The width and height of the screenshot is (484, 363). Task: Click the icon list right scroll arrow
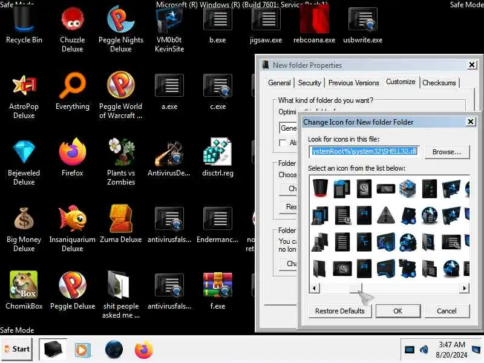point(464,289)
